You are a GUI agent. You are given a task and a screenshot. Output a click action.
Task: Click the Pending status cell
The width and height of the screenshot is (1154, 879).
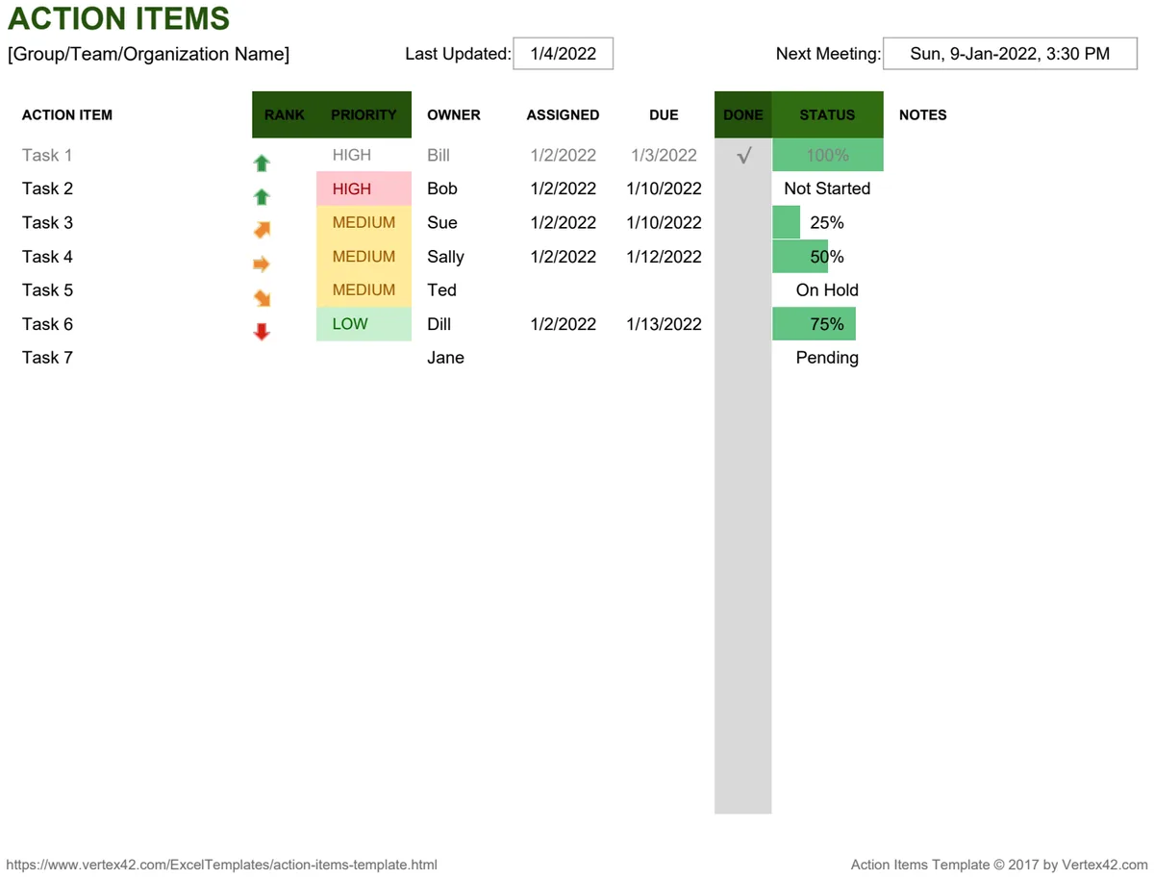(827, 358)
